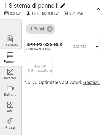Open the Inverter tab

point(10,74)
